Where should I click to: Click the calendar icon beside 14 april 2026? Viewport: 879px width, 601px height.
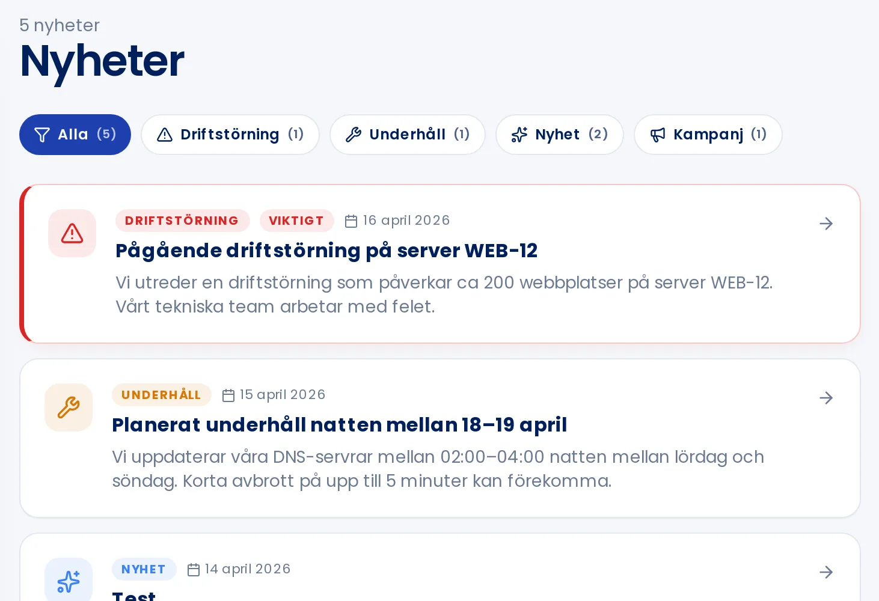click(x=194, y=570)
